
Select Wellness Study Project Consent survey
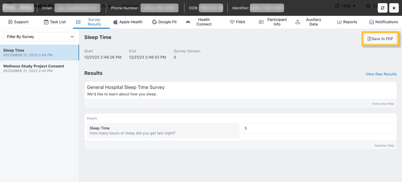pyautogui.click(x=39, y=68)
